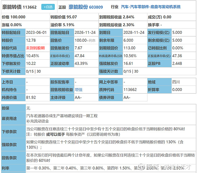
Task: Select the 换手率 - text
Action: 155,25
